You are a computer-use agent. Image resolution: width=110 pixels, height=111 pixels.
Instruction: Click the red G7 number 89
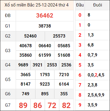coord(23,105)
